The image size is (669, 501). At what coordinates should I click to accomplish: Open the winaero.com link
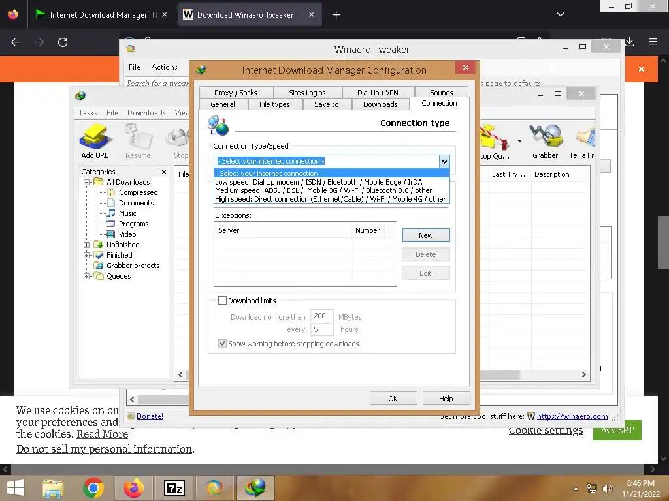click(572, 416)
